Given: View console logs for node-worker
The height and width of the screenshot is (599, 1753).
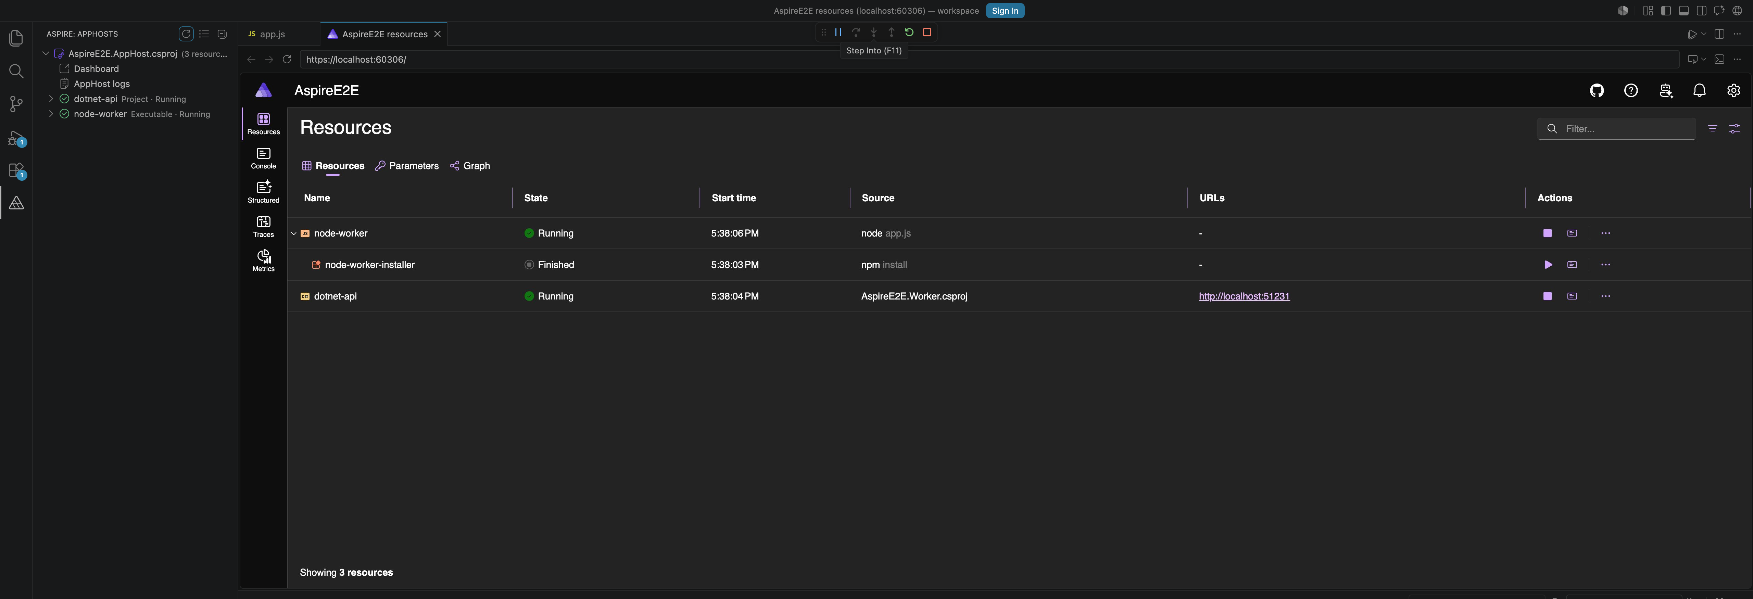Looking at the screenshot, I should click(1572, 233).
